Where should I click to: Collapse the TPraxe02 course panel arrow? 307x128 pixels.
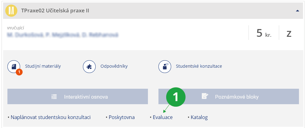coord(298,11)
